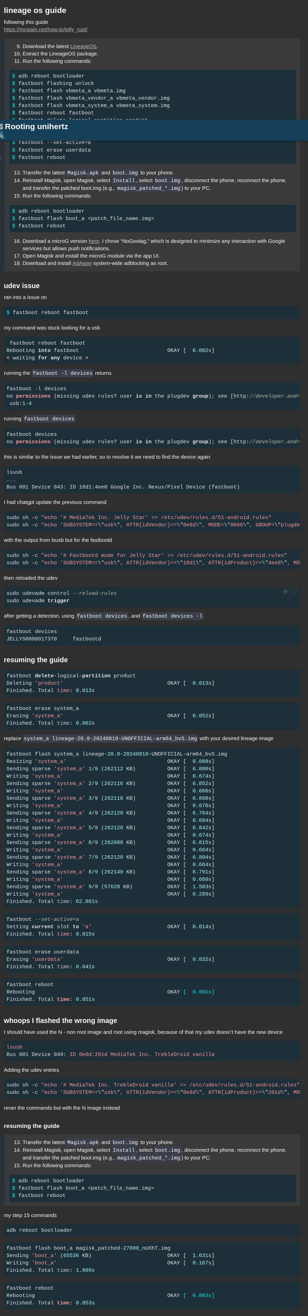Click the Rooting unihertz sticky header title

point(36,127)
